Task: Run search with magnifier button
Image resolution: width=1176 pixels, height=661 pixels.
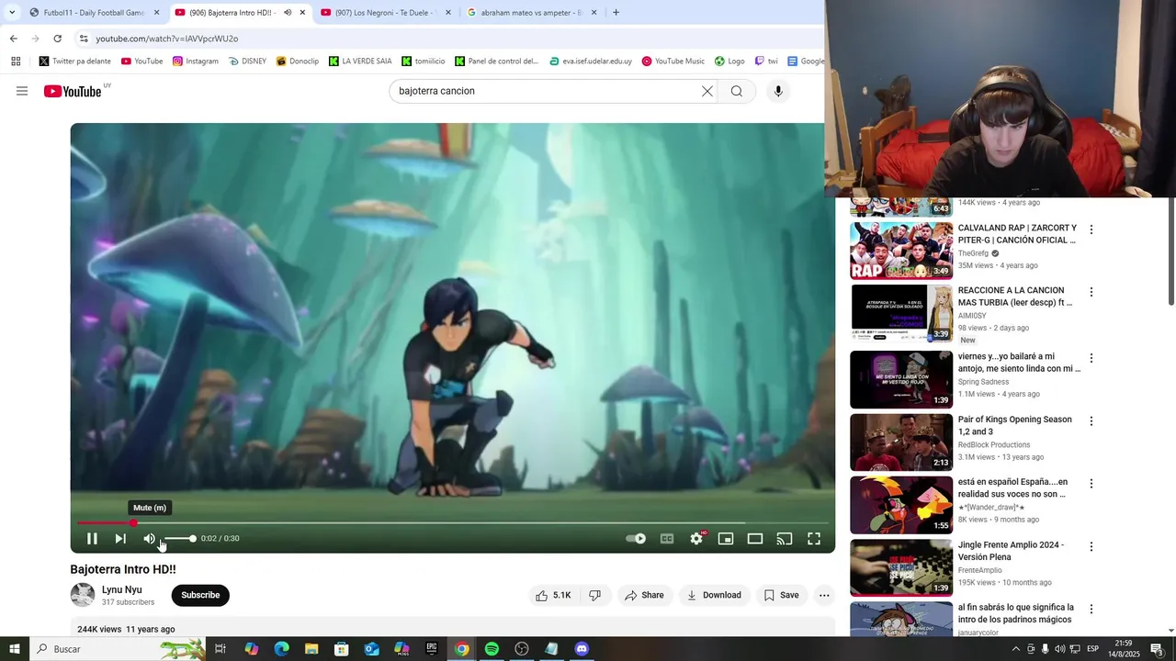Action: coord(737,91)
